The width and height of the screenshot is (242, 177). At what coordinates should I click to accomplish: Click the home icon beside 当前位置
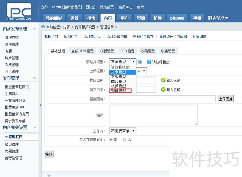coord(43,27)
